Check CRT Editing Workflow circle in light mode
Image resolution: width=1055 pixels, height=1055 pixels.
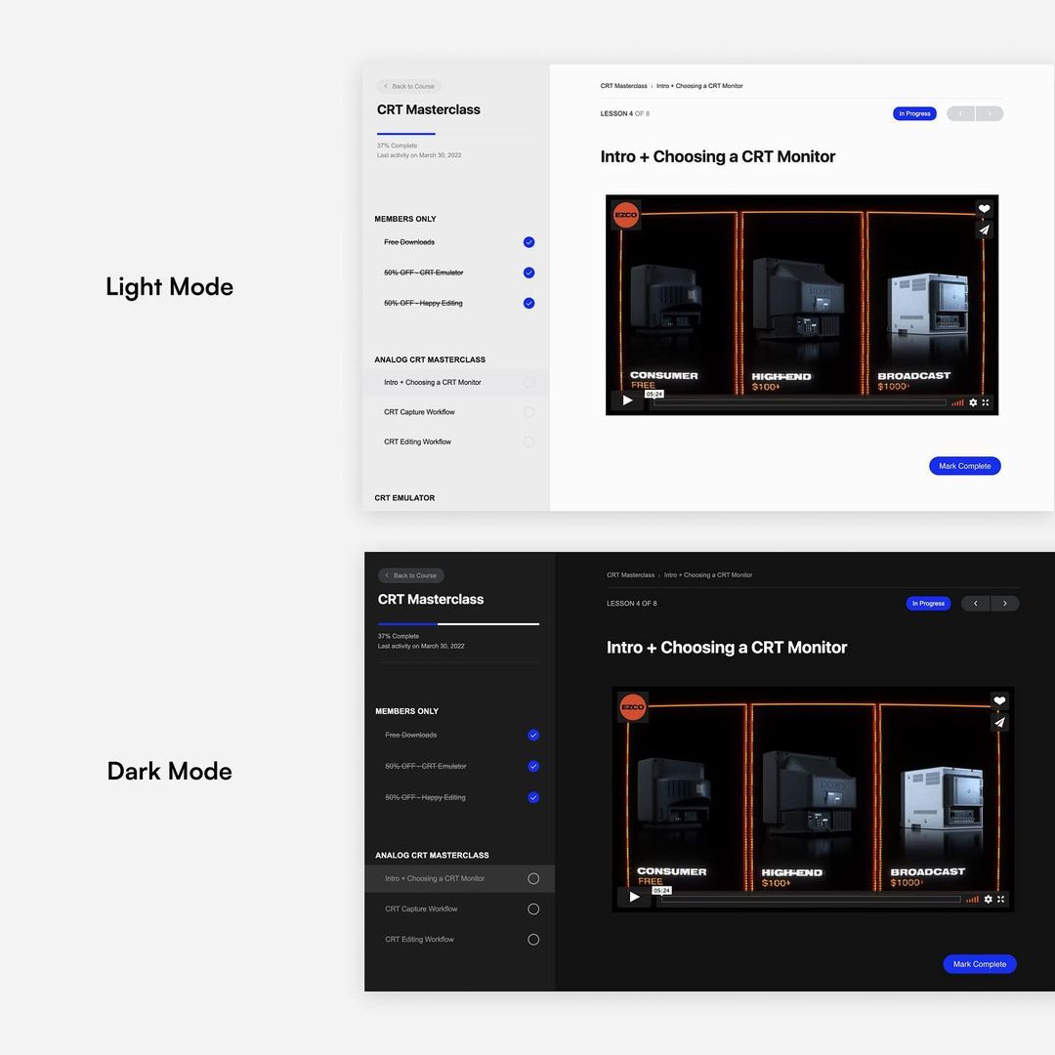(x=528, y=443)
